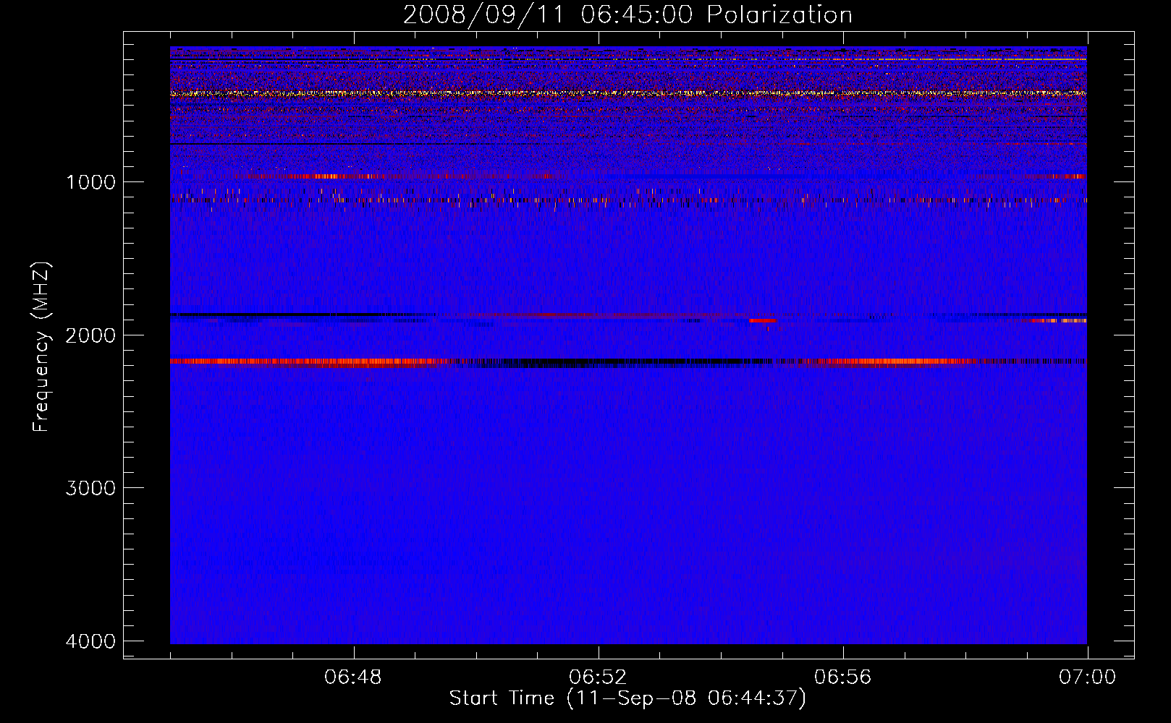Click the short red segment near 2000 MHz after 06:54
1171x723 pixels.
(762, 320)
